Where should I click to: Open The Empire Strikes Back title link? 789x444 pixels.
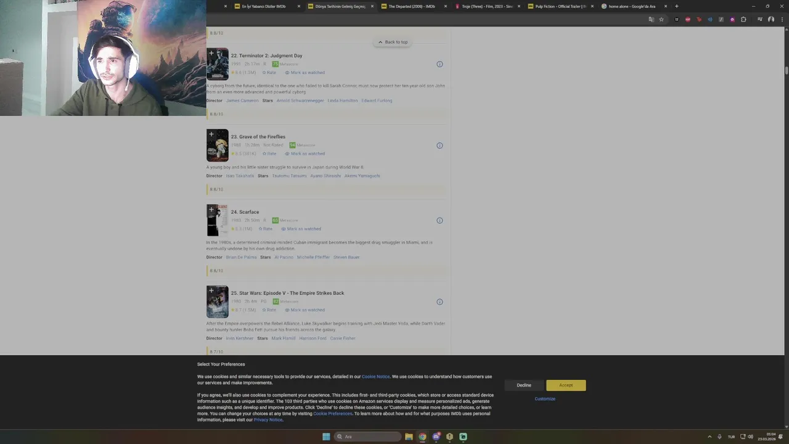tap(287, 294)
